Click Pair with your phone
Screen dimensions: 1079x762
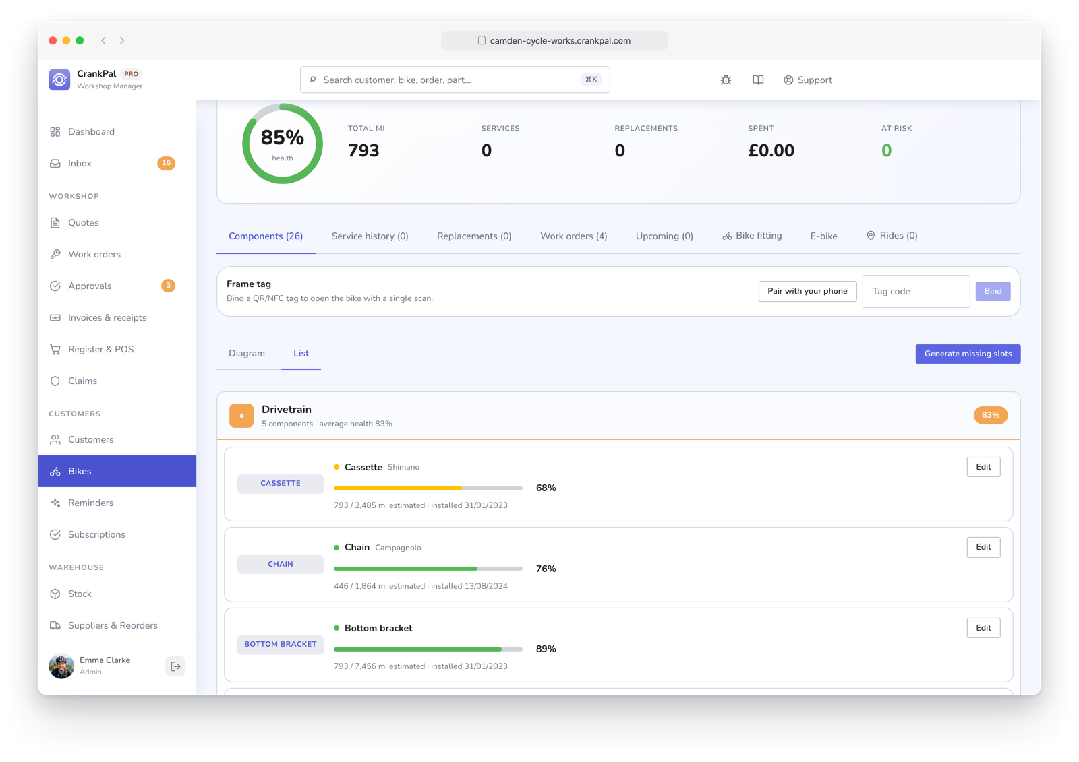coord(807,291)
